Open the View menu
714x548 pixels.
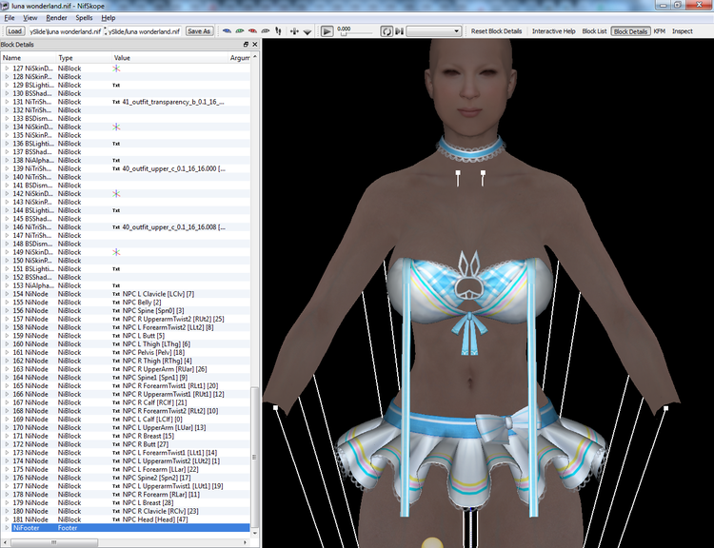pyautogui.click(x=30, y=18)
